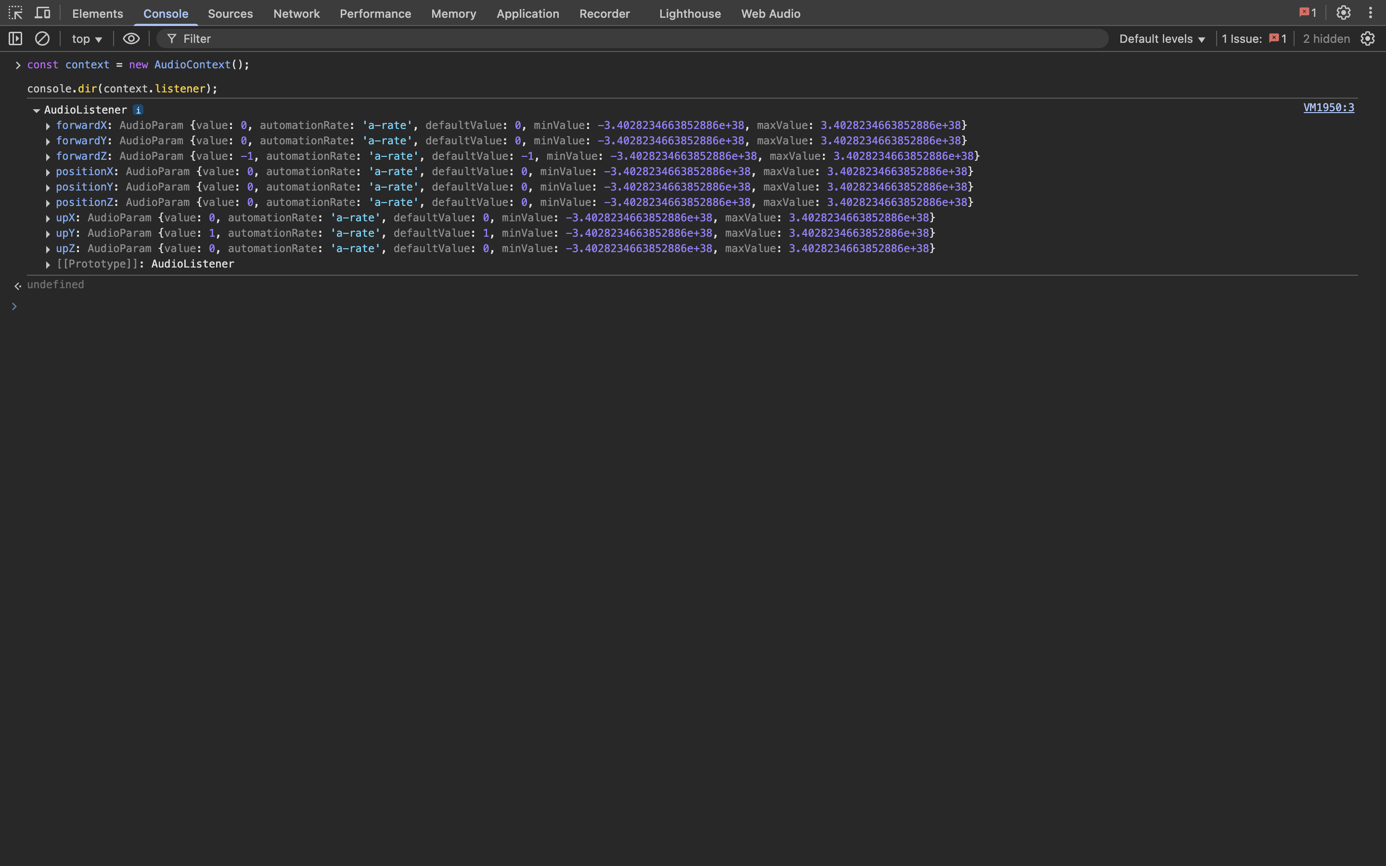Toggle the device toolbar icon
Screen dimensions: 1386x866
(x=42, y=13)
